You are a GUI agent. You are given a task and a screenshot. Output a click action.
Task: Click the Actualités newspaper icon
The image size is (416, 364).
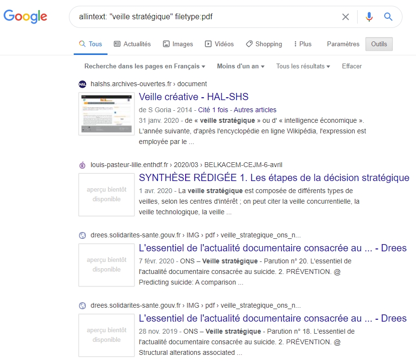pos(117,44)
